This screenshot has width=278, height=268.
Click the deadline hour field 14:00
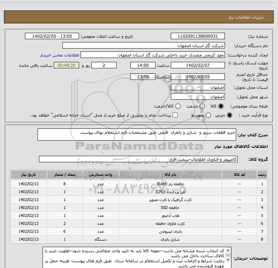143,65
